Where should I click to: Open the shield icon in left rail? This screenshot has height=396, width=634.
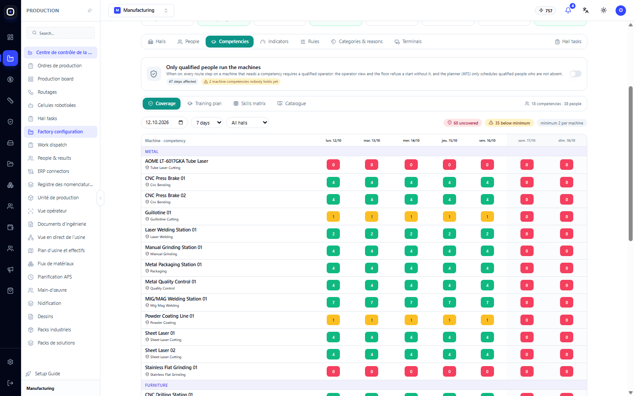[11, 122]
